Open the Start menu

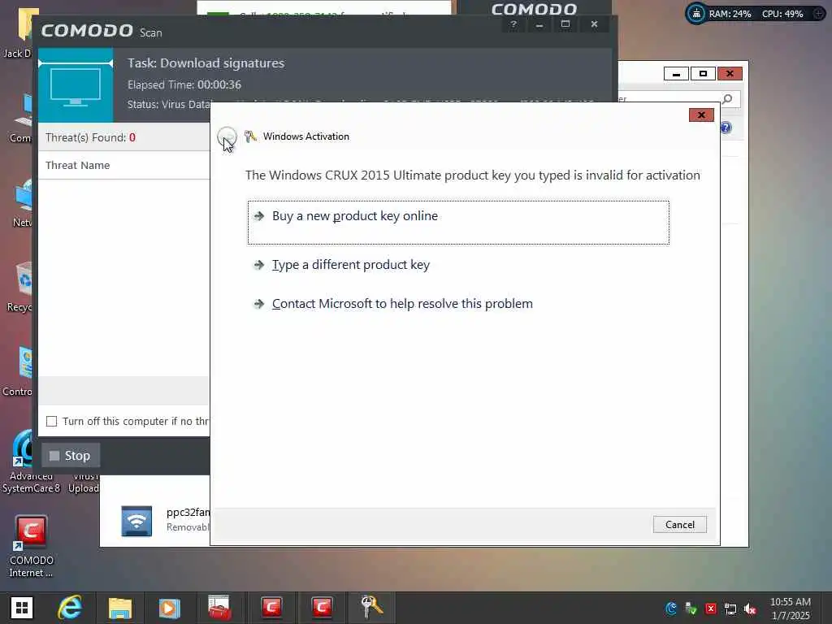(x=22, y=608)
